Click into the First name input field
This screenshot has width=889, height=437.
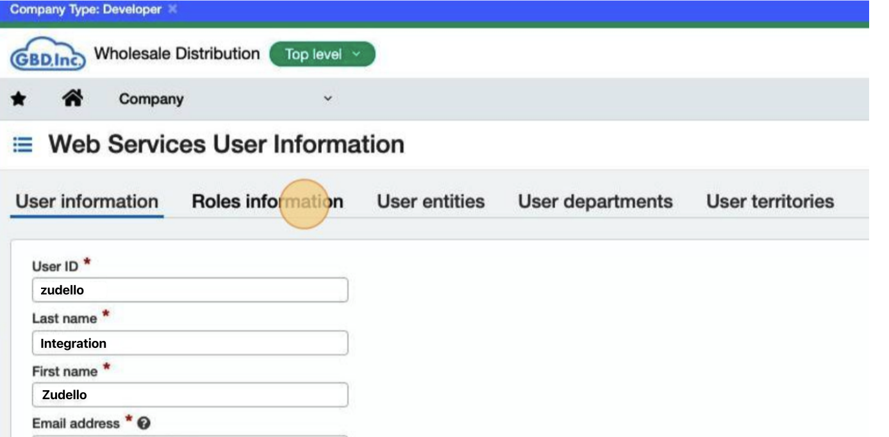[190, 395]
